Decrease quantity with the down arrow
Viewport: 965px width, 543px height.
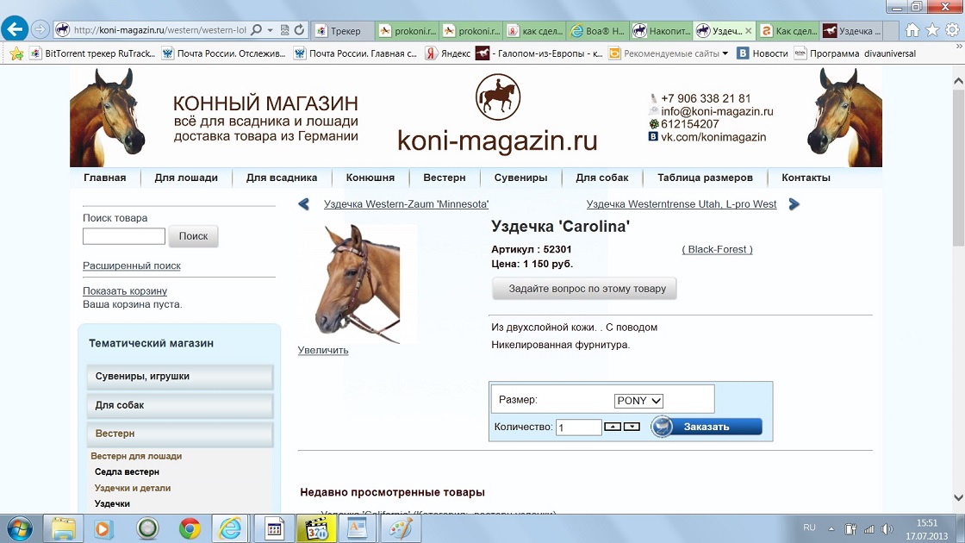632,427
